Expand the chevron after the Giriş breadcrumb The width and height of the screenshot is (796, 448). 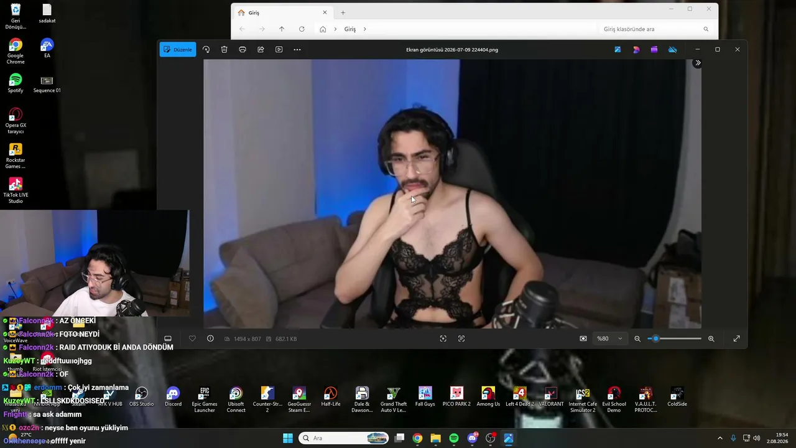click(365, 29)
